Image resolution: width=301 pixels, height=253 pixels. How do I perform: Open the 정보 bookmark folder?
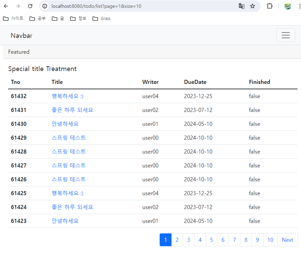[78, 18]
